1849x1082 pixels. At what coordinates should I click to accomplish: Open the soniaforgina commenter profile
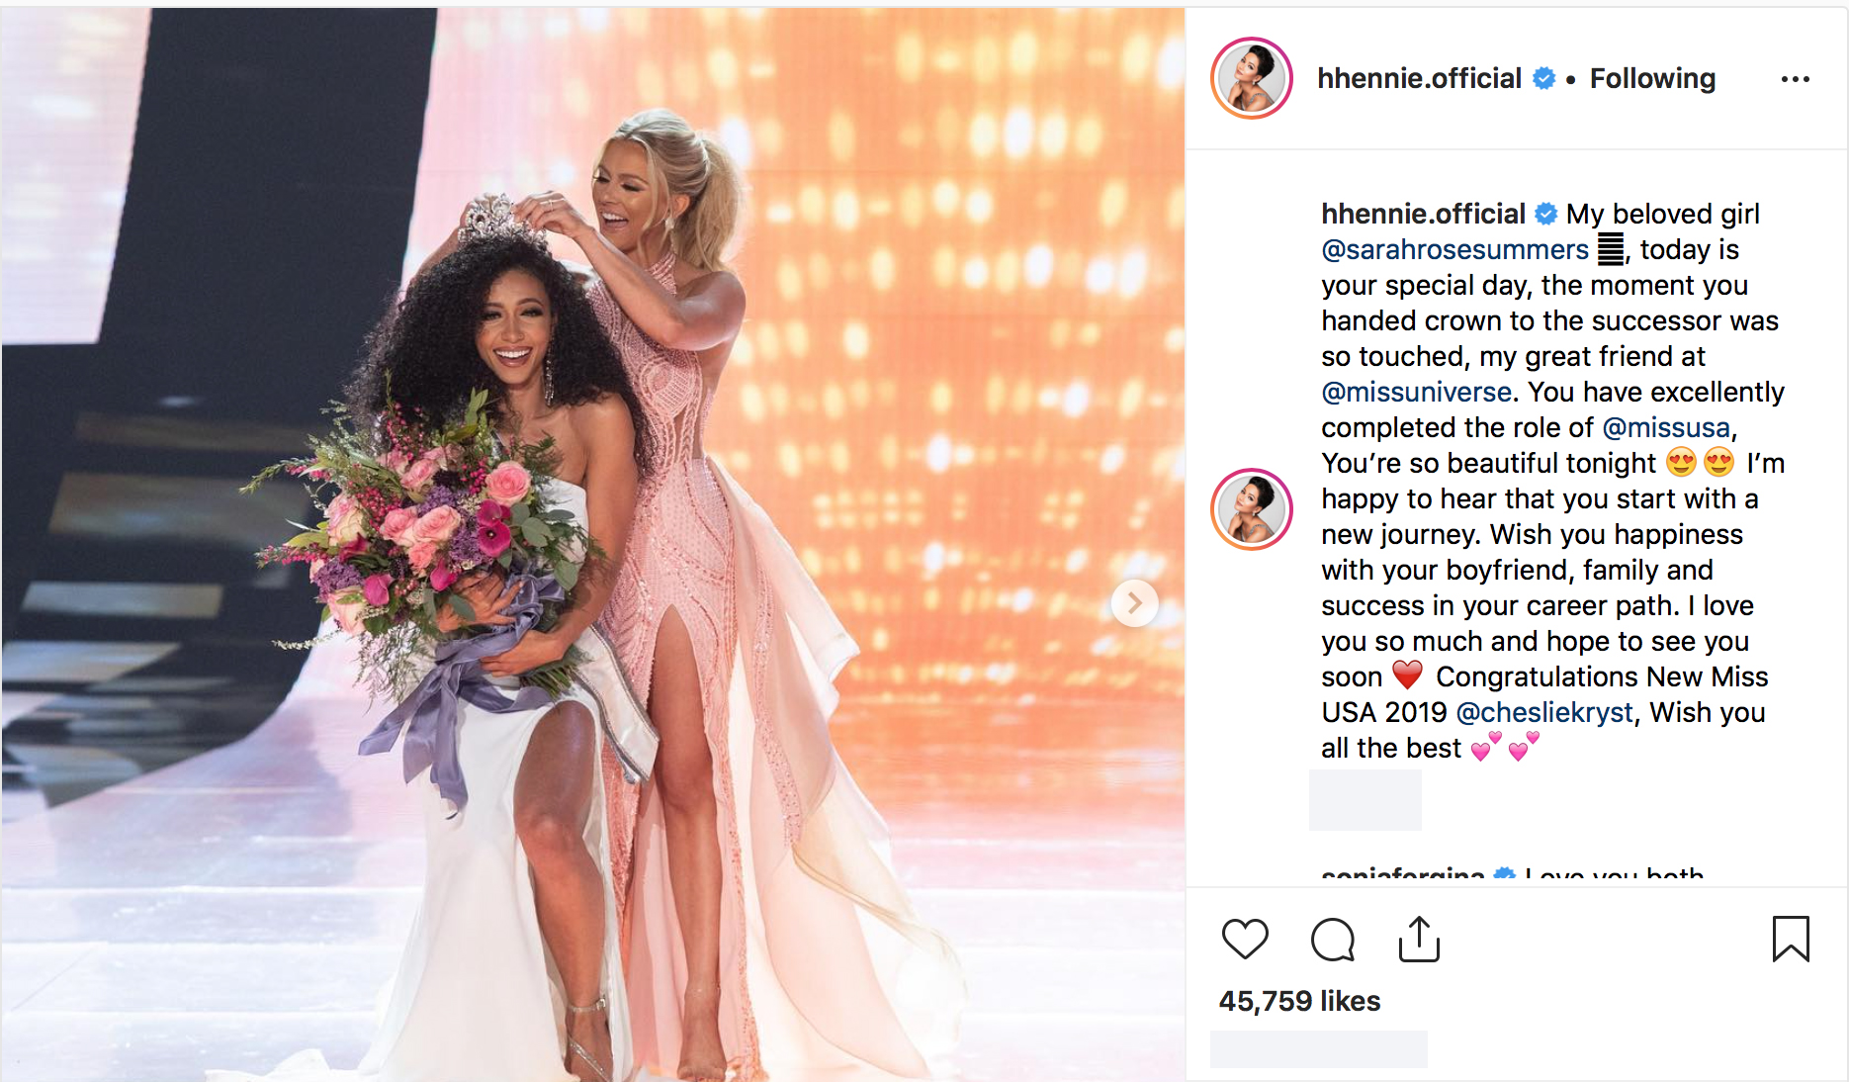click(1402, 875)
